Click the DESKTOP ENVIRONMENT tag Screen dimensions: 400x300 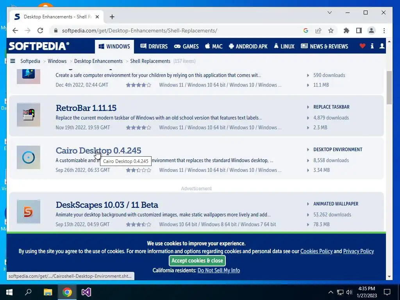[x=338, y=150]
